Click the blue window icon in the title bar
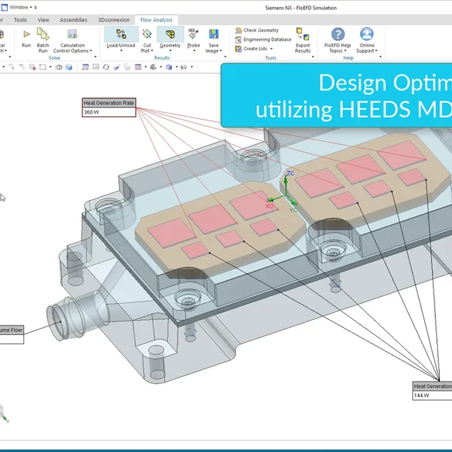Image resolution: width=452 pixels, height=452 pixels. point(4,7)
